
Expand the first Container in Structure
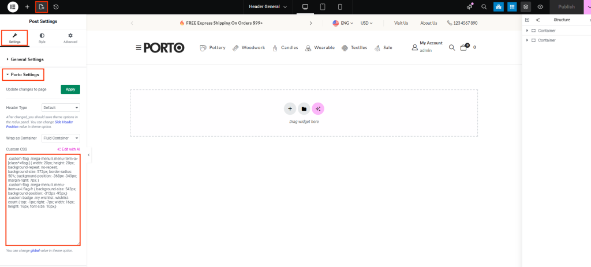pos(528,31)
